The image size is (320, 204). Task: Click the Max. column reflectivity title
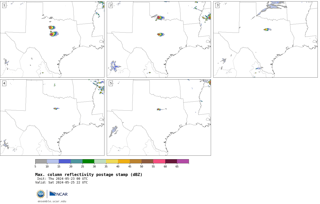(89, 175)
